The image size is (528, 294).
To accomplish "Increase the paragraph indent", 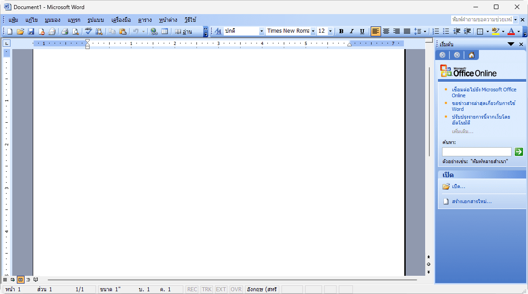I will coord(468,31).
